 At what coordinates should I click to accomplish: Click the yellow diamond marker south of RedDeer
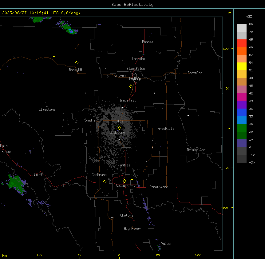(x=131, y=86)
